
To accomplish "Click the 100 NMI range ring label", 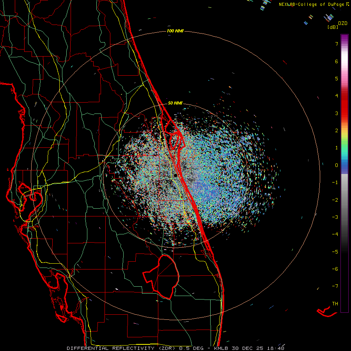I will click(x=175, y=31).
